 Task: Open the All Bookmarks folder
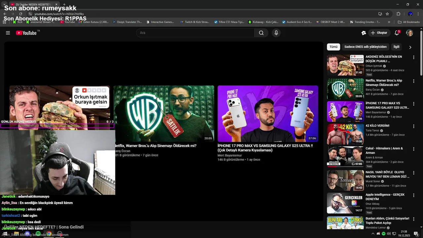coord(409,22)
